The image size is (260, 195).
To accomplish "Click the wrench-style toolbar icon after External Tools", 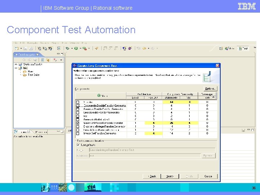I will tap(96, 48).
